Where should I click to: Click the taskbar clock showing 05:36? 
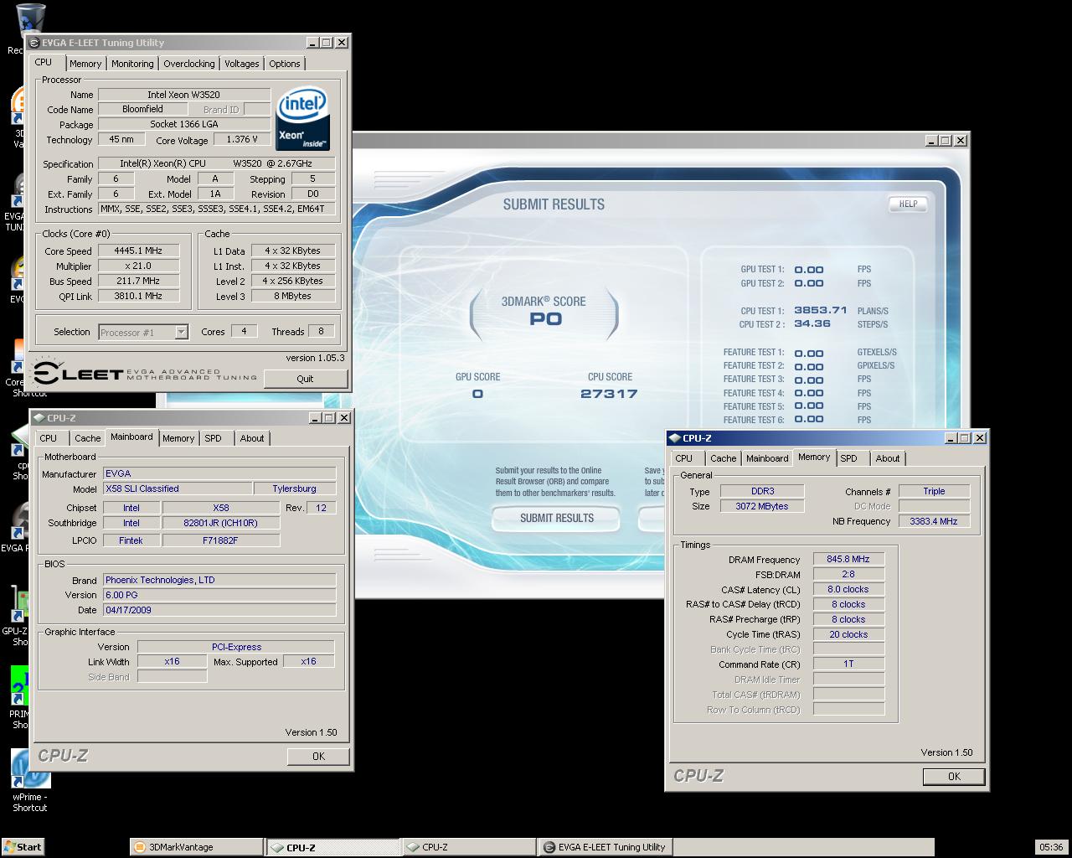[1051, 847]
